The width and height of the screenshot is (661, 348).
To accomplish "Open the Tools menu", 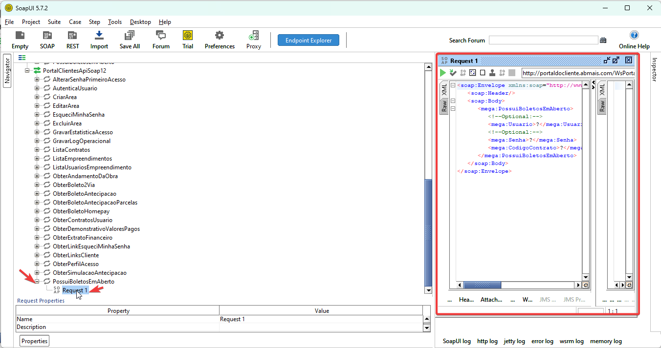I will coord(115,22).
